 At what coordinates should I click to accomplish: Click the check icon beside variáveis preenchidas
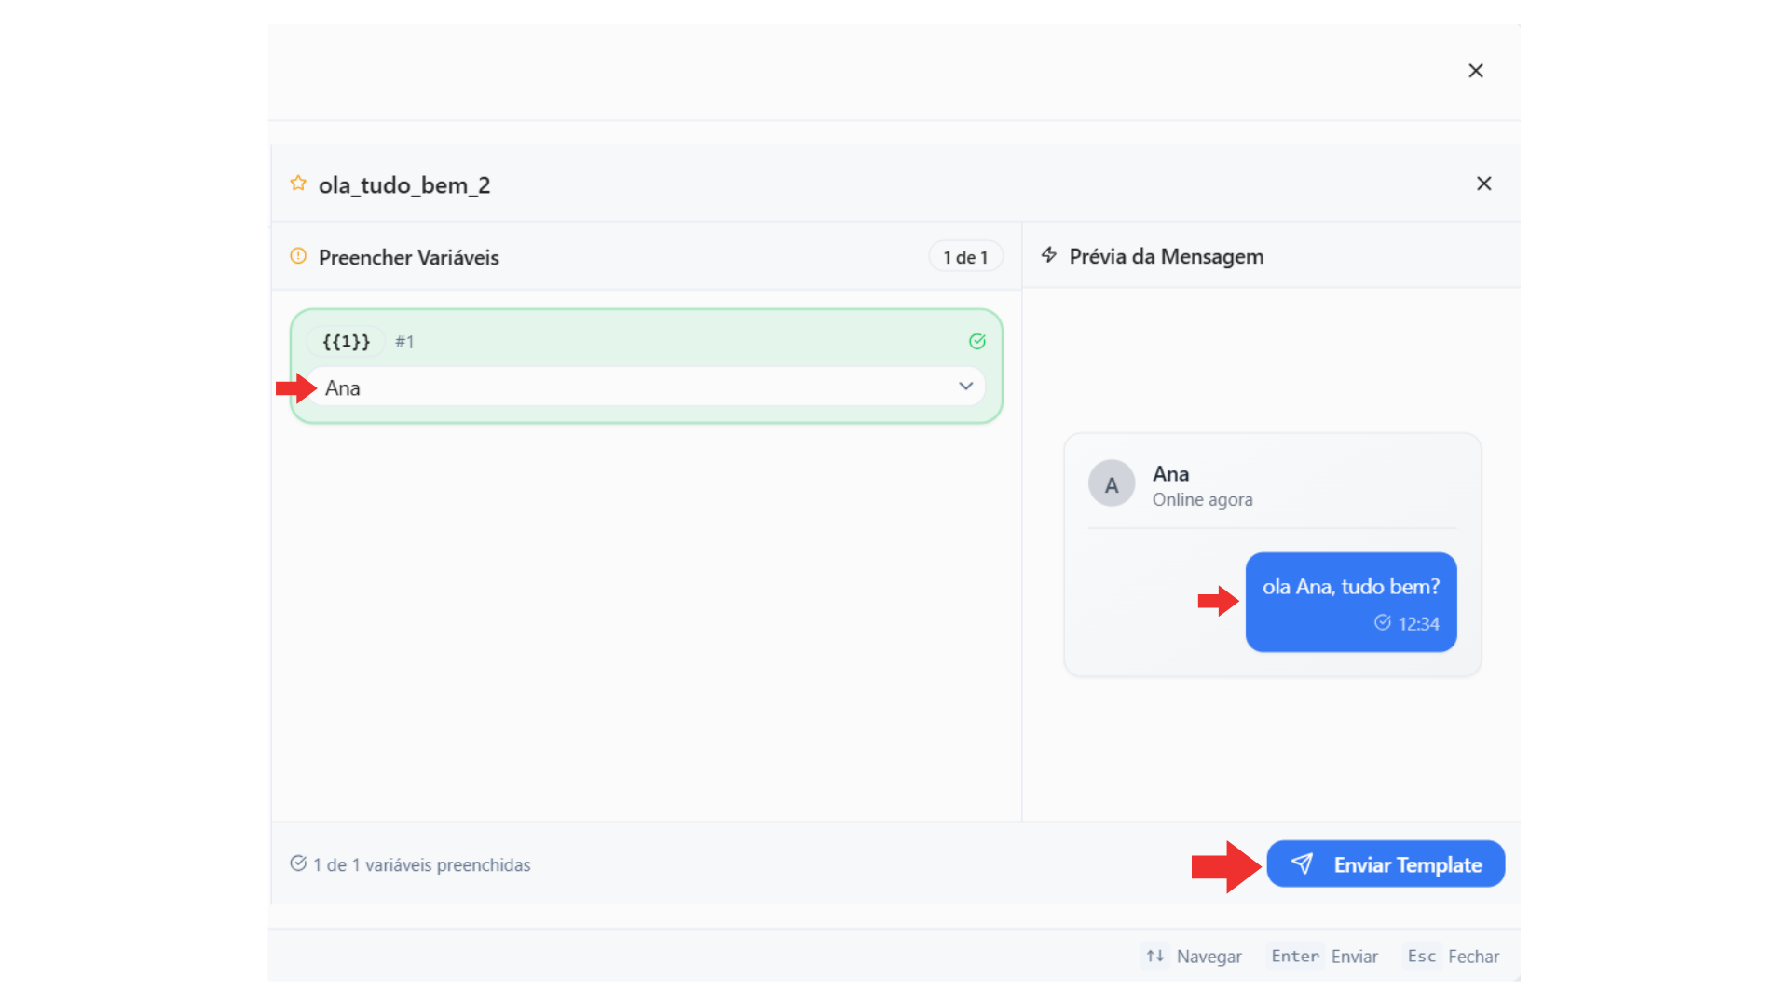click(x=298, y=863)
